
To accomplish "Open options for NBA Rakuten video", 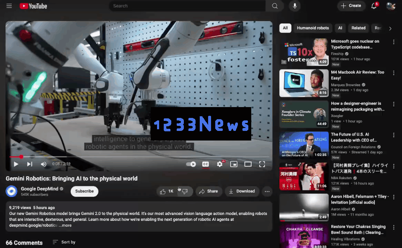I will pos(394,166).
